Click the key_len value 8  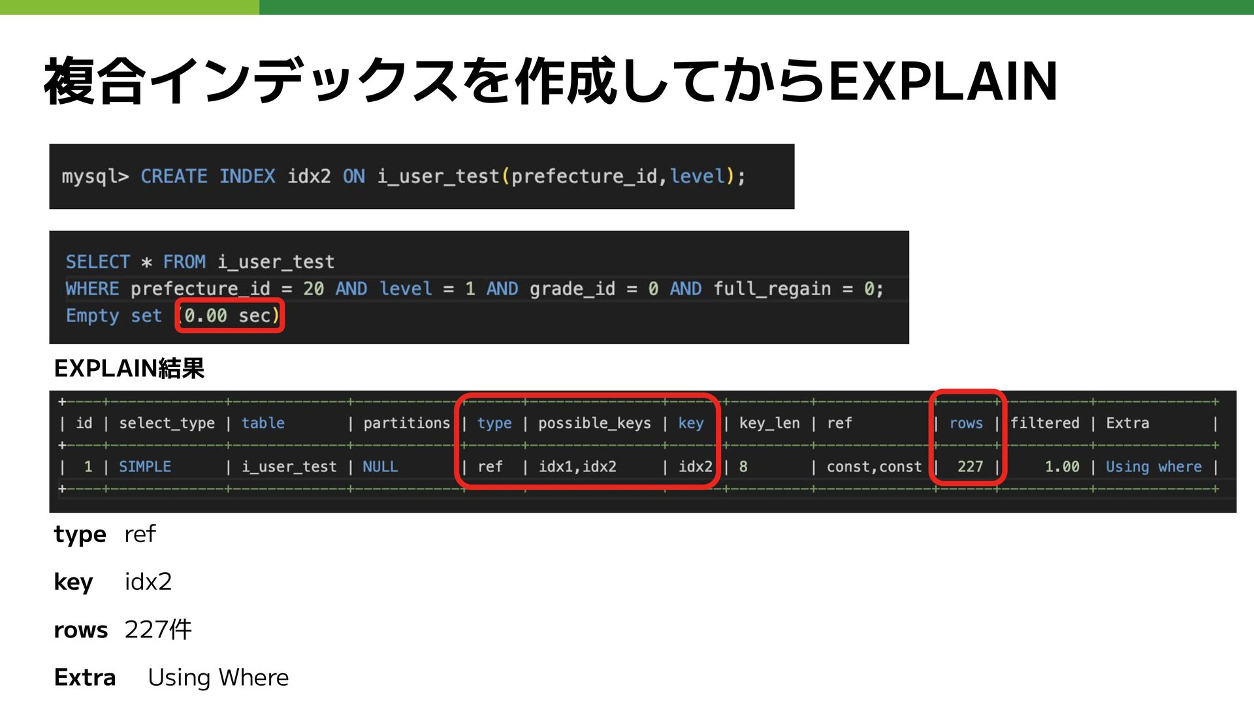pyautogui.click(x=743, y=467)
